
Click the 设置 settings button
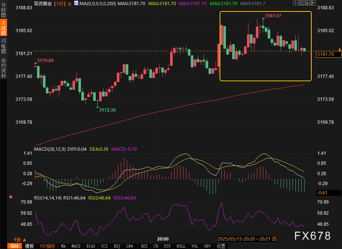tap(221, 246)
